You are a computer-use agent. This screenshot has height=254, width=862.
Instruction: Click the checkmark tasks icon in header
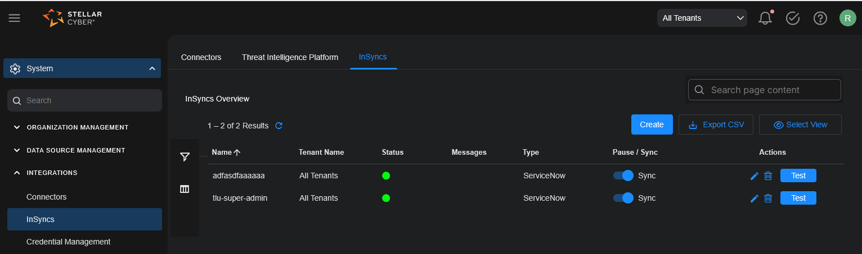(x=792, y=18)
